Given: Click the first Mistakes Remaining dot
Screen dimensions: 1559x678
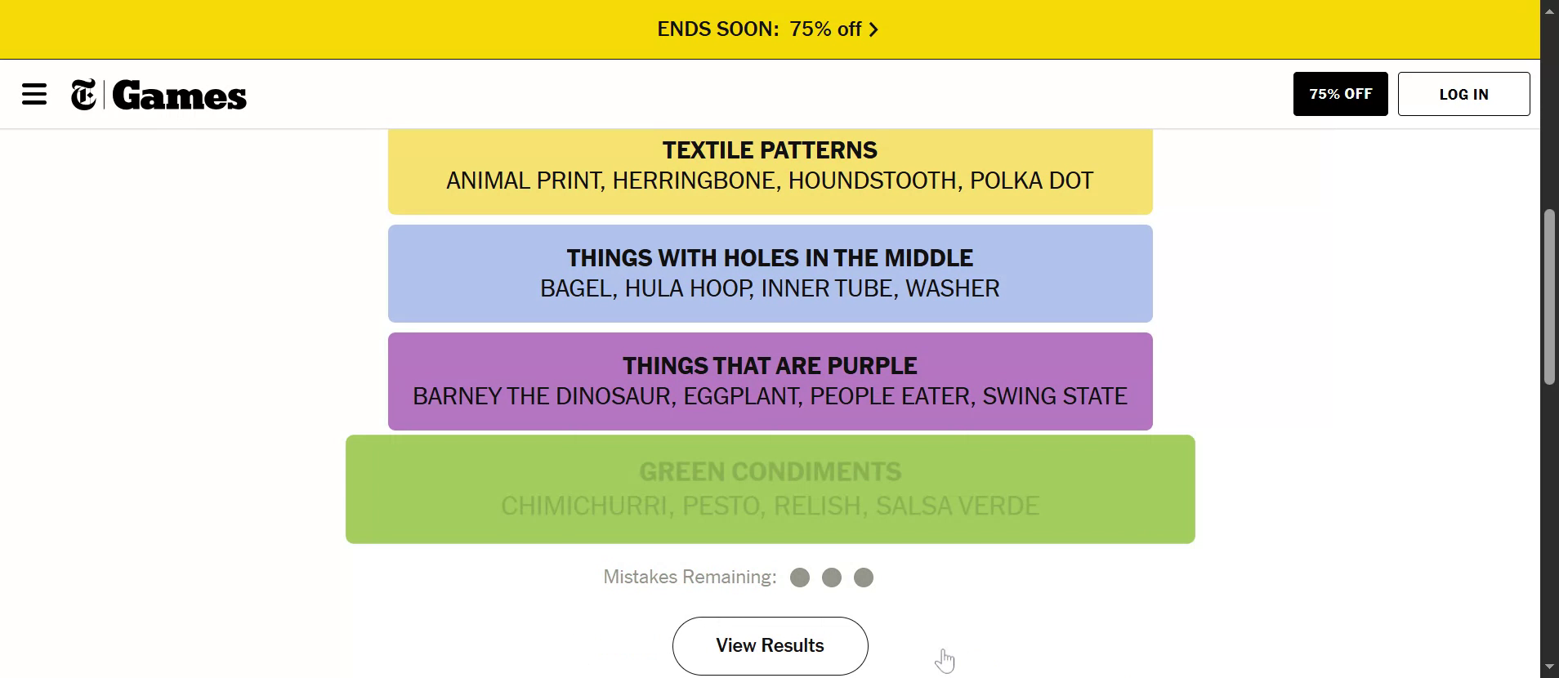Looking at the screenshot, I should (800, 578).
